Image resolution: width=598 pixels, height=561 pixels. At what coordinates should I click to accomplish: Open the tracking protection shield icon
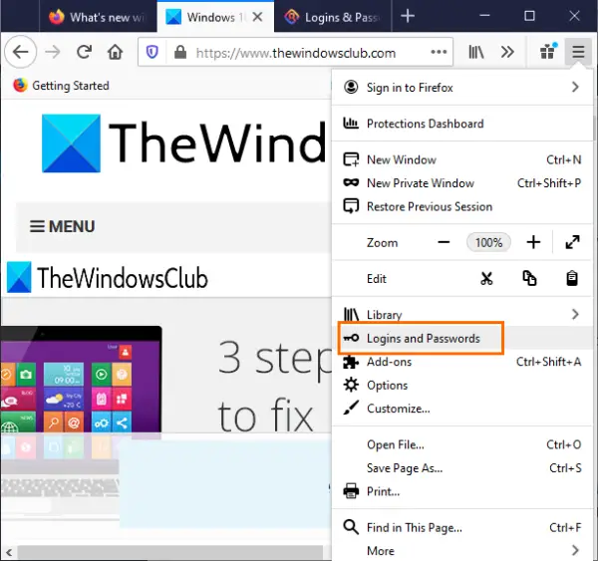pyautogui.click(x=152, y=52)
